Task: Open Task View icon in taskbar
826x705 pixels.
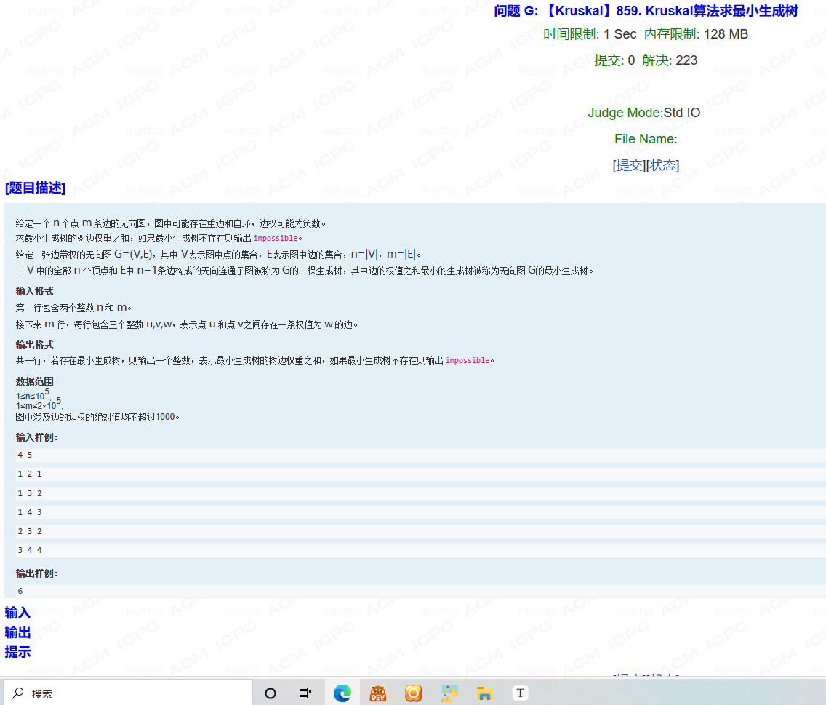Action: coord(305,693)
